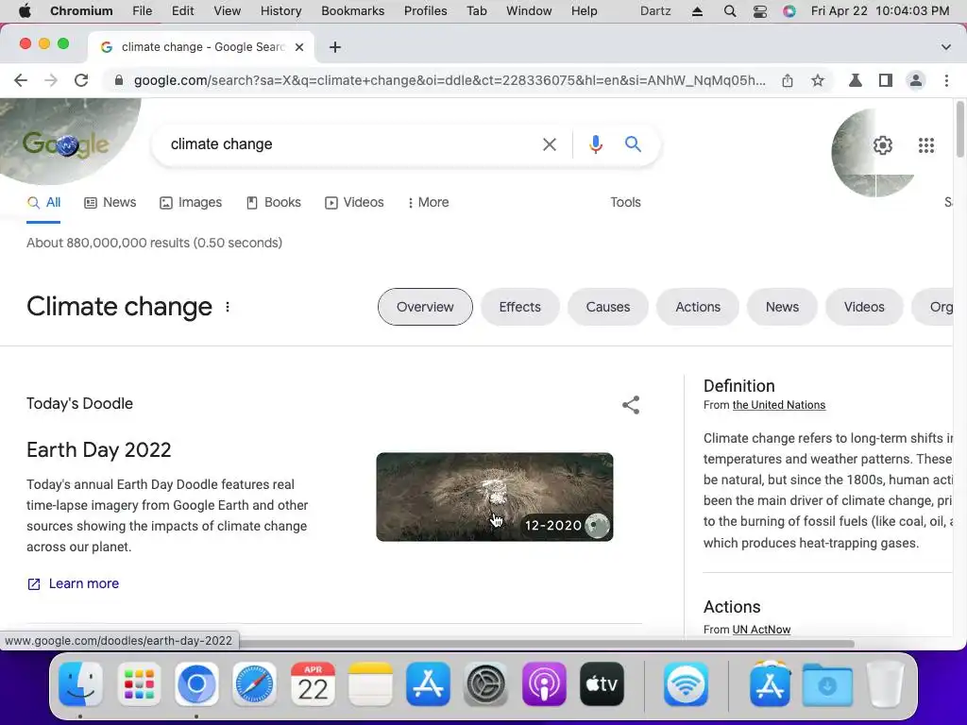Open the Downloads folder in the dock
This screenshot has height=725, width=967.
827,684
